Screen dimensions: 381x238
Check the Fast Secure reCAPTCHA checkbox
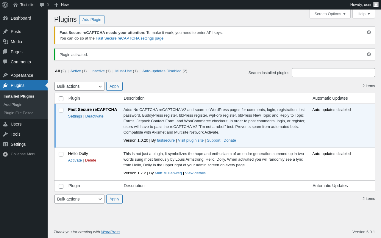click(61, 110)
